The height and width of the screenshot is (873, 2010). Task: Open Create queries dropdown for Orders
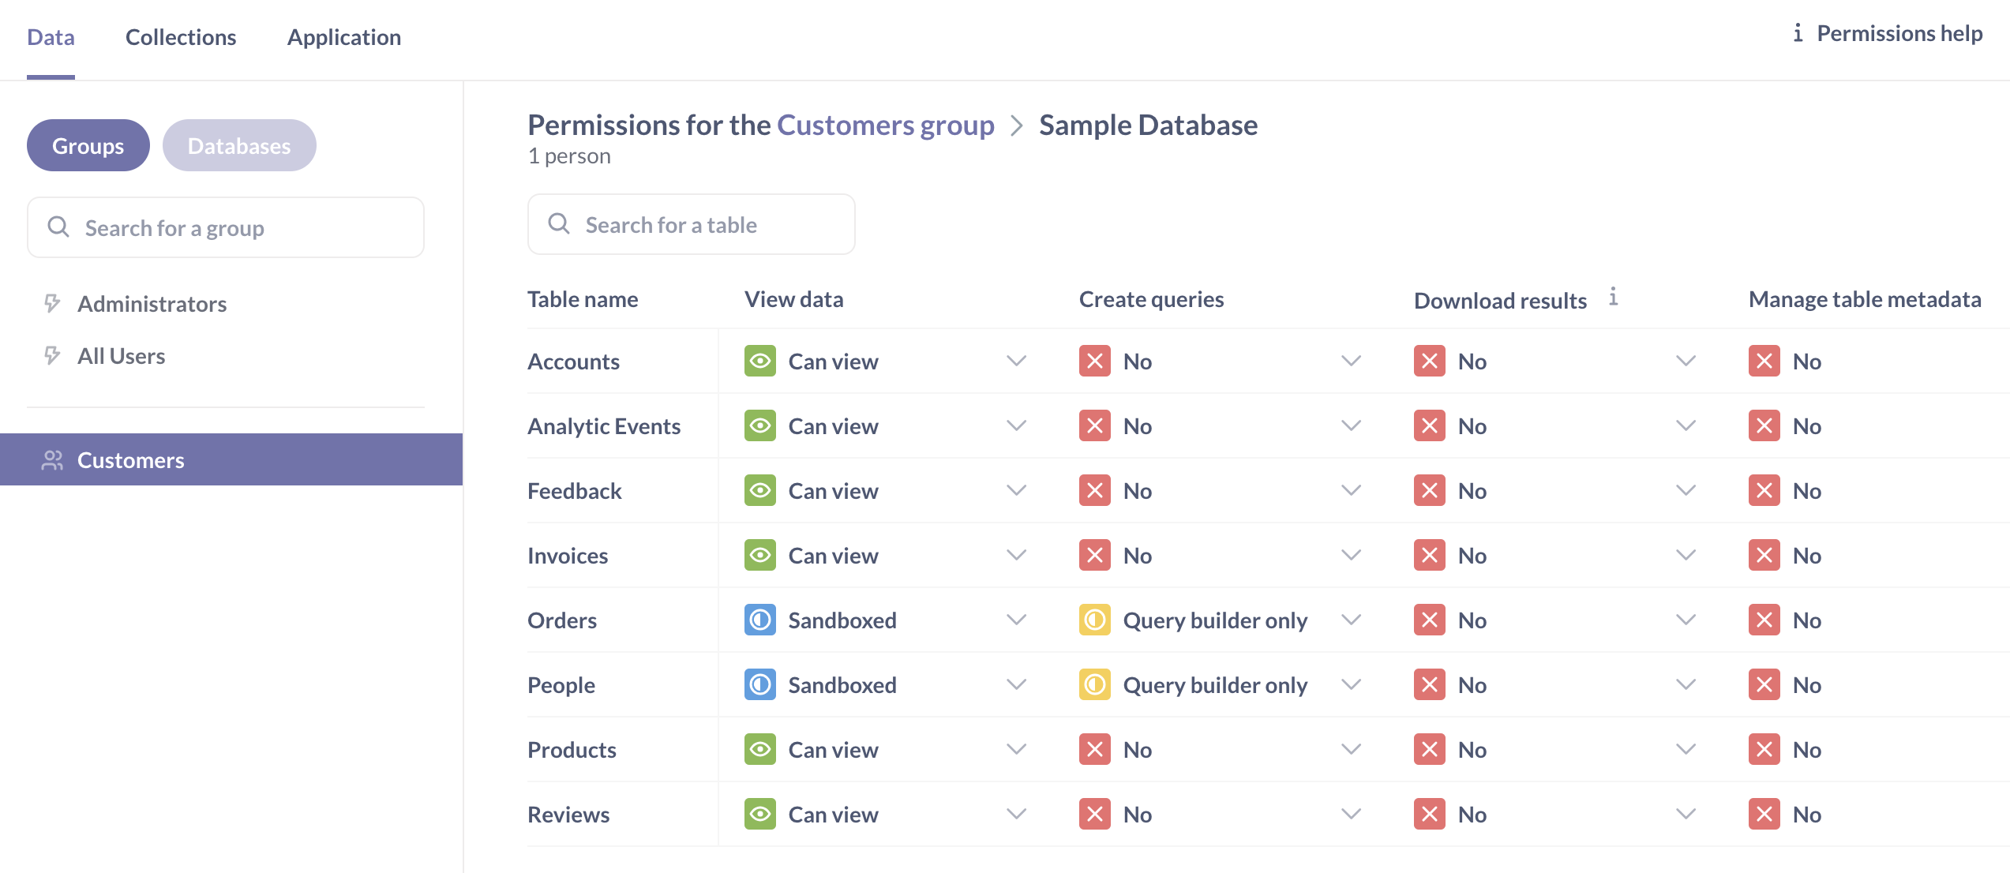(1351, 620)
